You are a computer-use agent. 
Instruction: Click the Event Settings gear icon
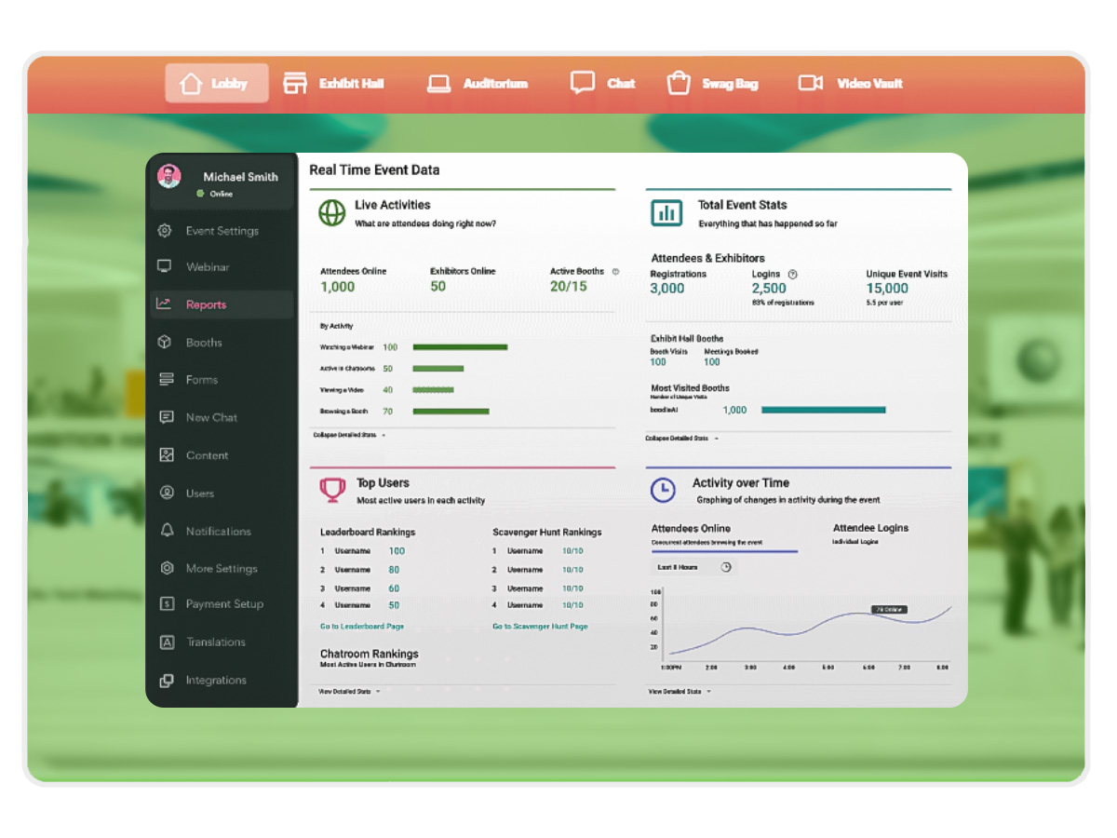[x=165, y=231]
